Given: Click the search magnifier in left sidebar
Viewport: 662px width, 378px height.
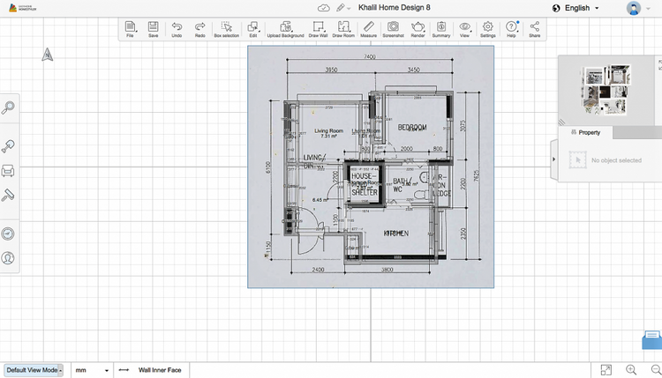Looking at the screenshot, I should 8,107.
